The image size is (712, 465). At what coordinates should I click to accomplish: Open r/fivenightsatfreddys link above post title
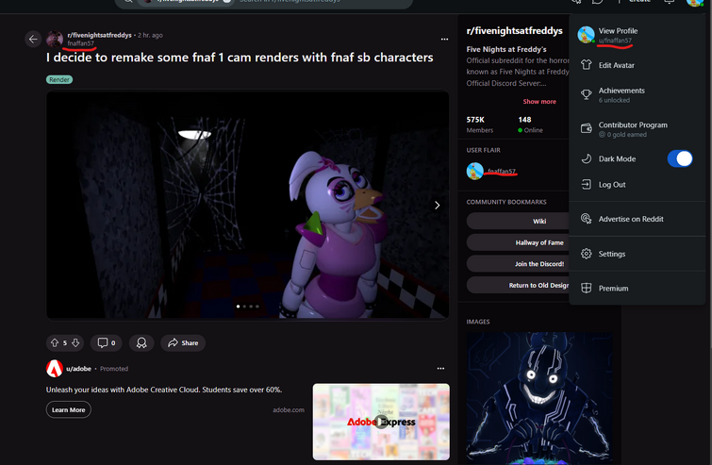click(x=99, y=35)
